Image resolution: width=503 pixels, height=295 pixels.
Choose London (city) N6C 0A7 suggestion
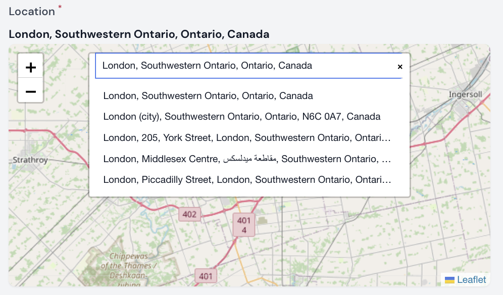[x=241, y=117]
